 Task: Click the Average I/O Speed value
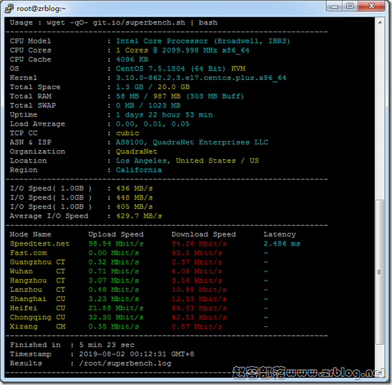coord(139,216)
